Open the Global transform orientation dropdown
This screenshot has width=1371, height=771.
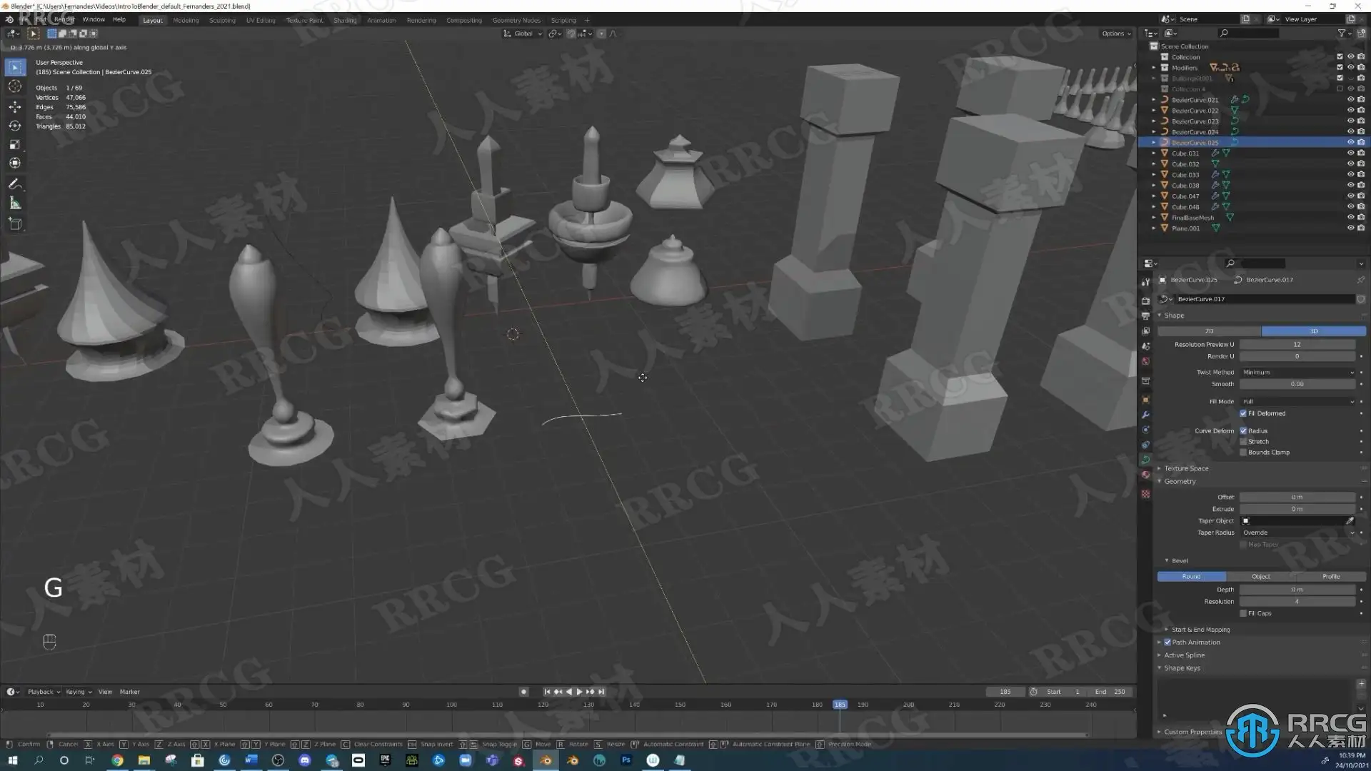523,34
